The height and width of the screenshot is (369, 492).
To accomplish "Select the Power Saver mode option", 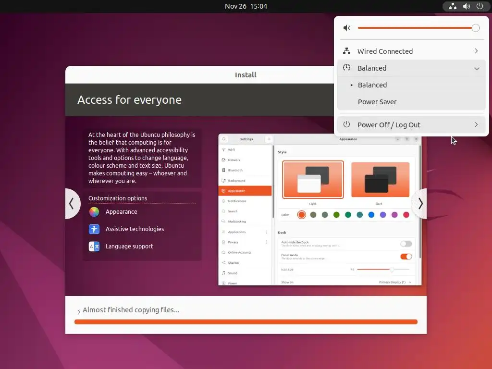I will pos(411,102).
